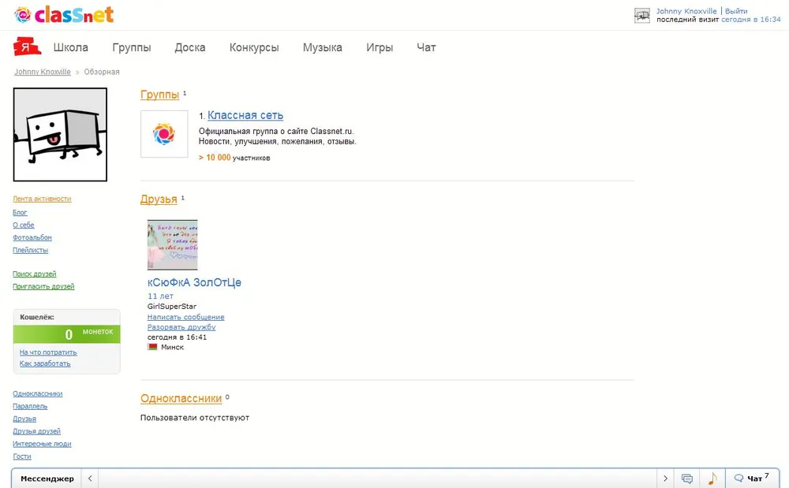
Task: Open Плейлисты link
Action: point(30,250)
